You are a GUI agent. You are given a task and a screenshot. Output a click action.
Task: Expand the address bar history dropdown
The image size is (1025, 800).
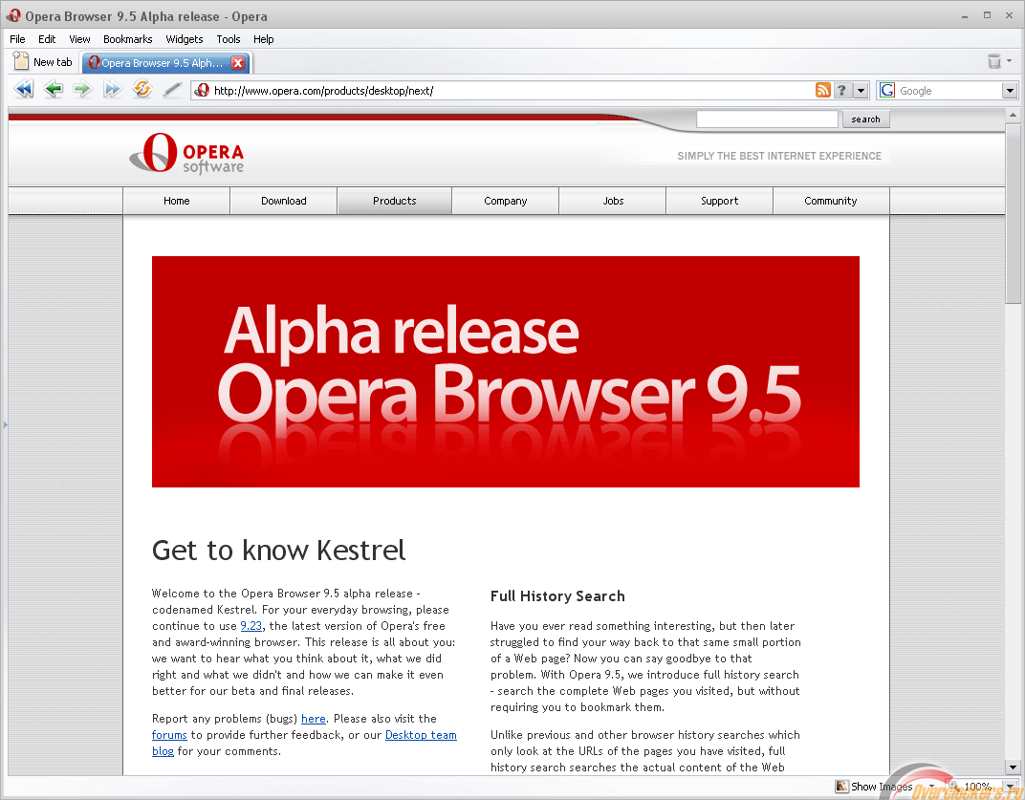[861, 91]
